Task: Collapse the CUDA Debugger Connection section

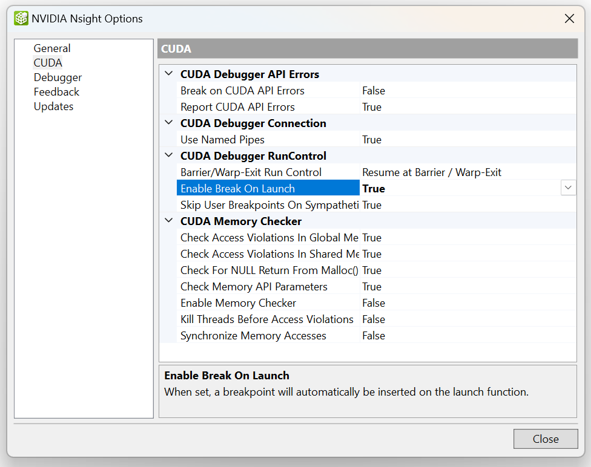Action: (x=168, y=122)
